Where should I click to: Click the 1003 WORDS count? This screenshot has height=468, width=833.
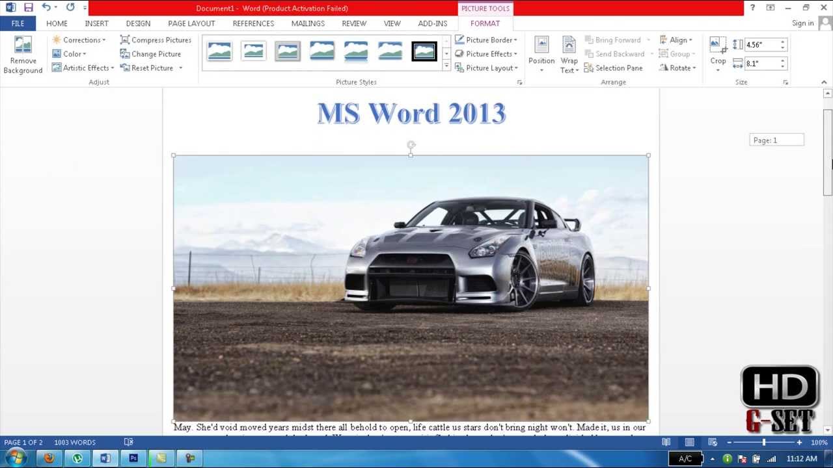coord(75,443)
